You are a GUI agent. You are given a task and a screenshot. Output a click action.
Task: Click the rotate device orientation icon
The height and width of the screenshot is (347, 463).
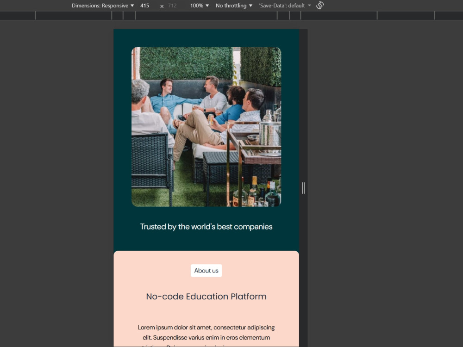(x=320, y=5)
